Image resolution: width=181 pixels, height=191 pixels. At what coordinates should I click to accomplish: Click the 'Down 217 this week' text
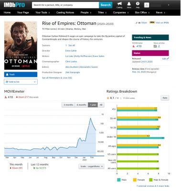(27, 97)
